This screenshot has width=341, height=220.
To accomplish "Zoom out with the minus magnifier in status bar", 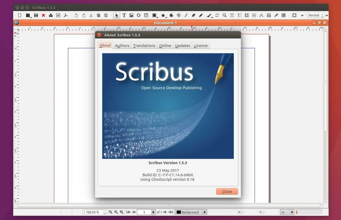I will coord(111,212).
